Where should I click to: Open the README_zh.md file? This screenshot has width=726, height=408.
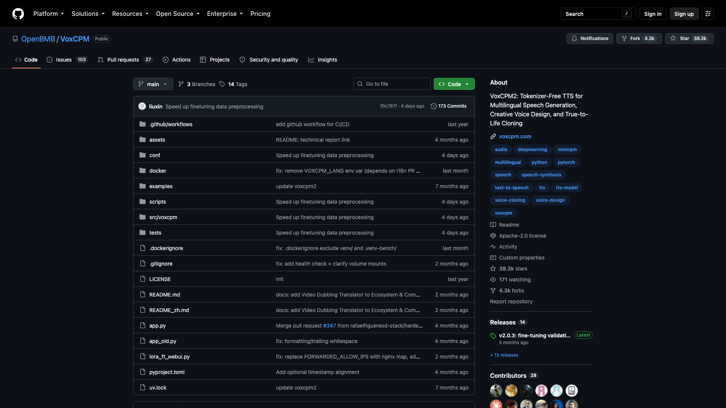(x=169, y=310)
